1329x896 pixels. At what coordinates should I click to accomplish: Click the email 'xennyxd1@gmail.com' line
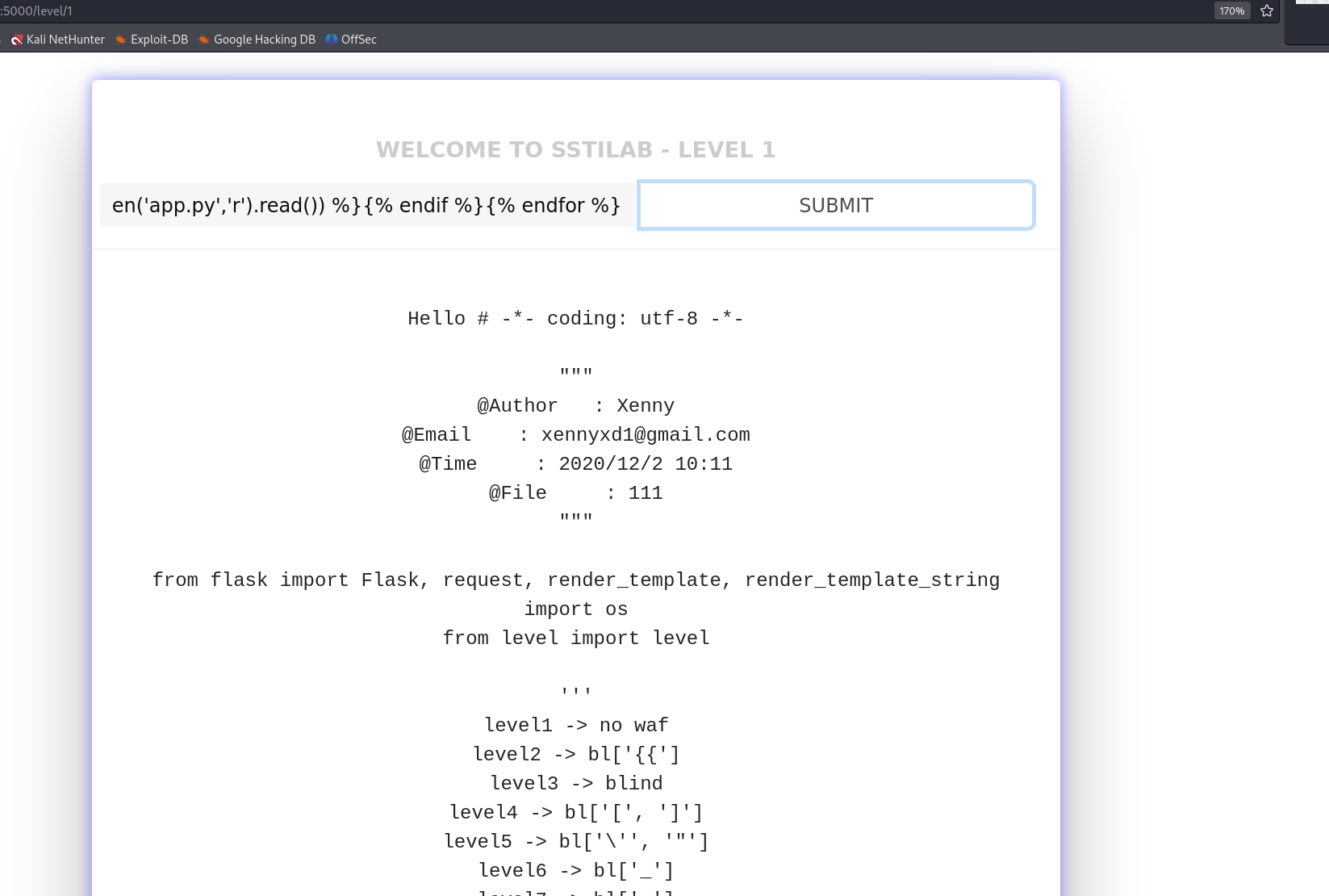coord(576,435)
